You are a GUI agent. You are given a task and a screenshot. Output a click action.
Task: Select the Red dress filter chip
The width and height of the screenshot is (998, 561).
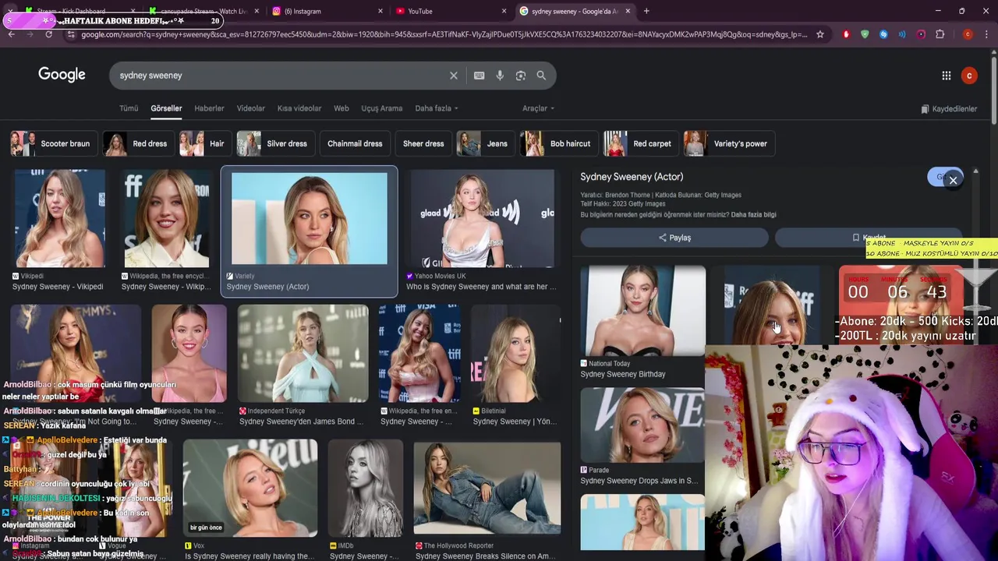click(139, 143)
